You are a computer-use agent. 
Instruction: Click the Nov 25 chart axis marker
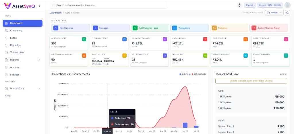coord(107,131)
